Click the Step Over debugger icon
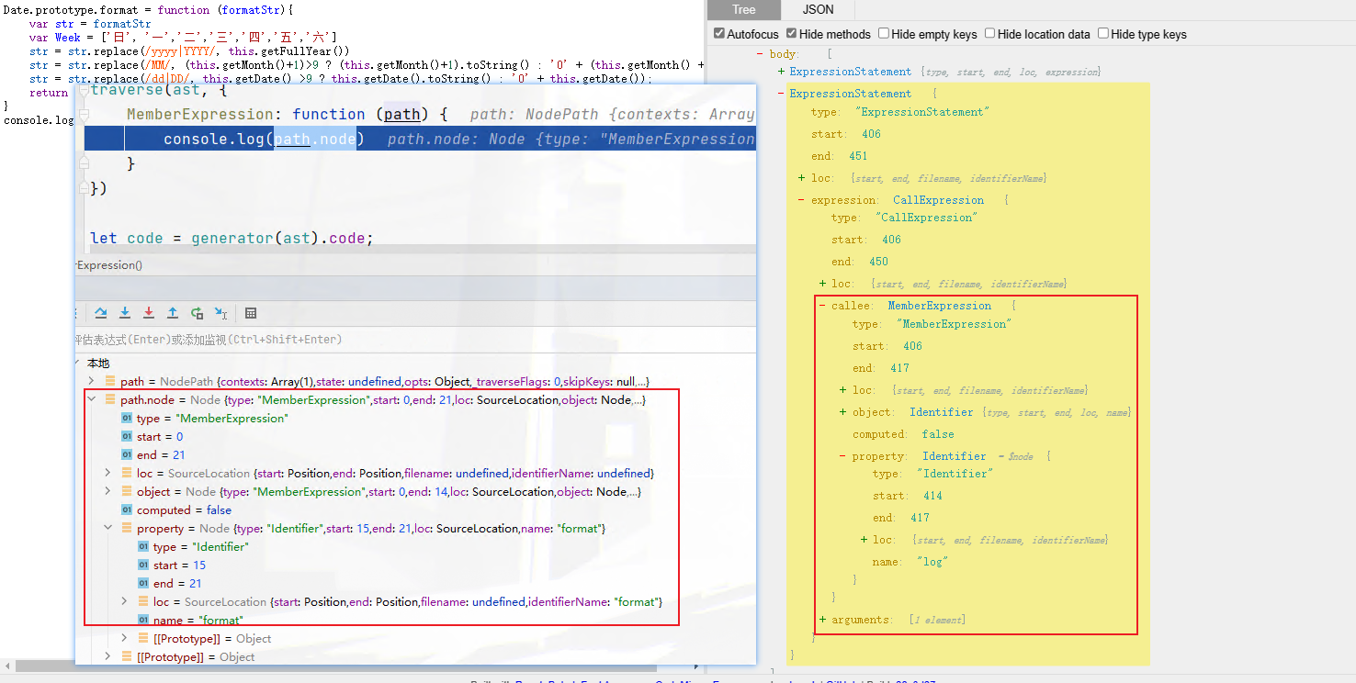This screenshot has height=683, width=1356. coord(101,313)
